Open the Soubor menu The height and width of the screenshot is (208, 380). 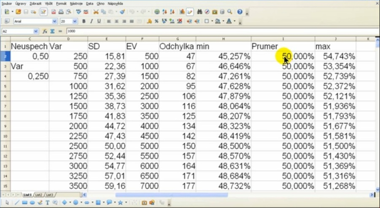pos(7,4)
